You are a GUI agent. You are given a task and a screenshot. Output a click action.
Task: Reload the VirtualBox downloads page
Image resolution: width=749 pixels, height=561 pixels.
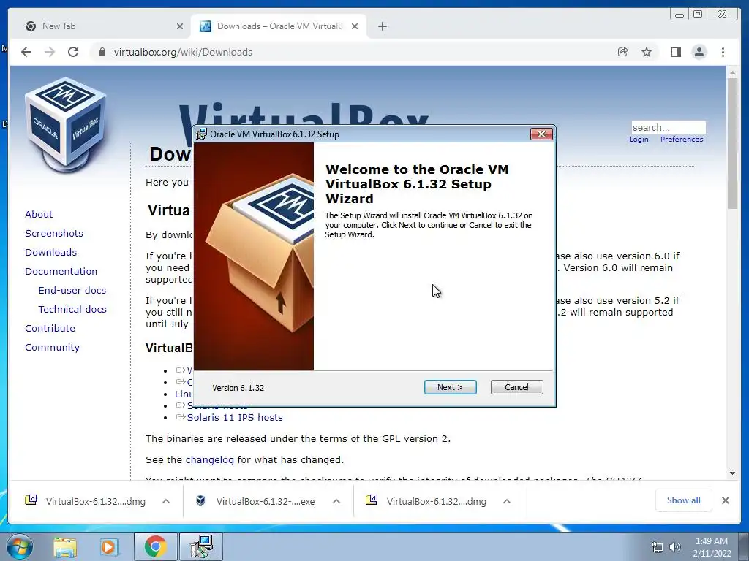coord(73,52)
